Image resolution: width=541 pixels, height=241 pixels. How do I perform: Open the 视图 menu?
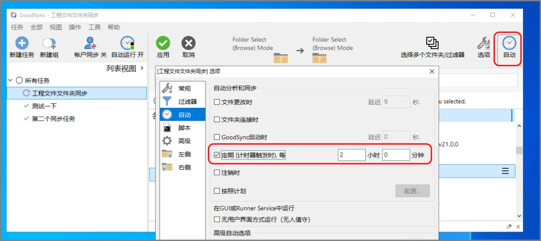point(56,27)
